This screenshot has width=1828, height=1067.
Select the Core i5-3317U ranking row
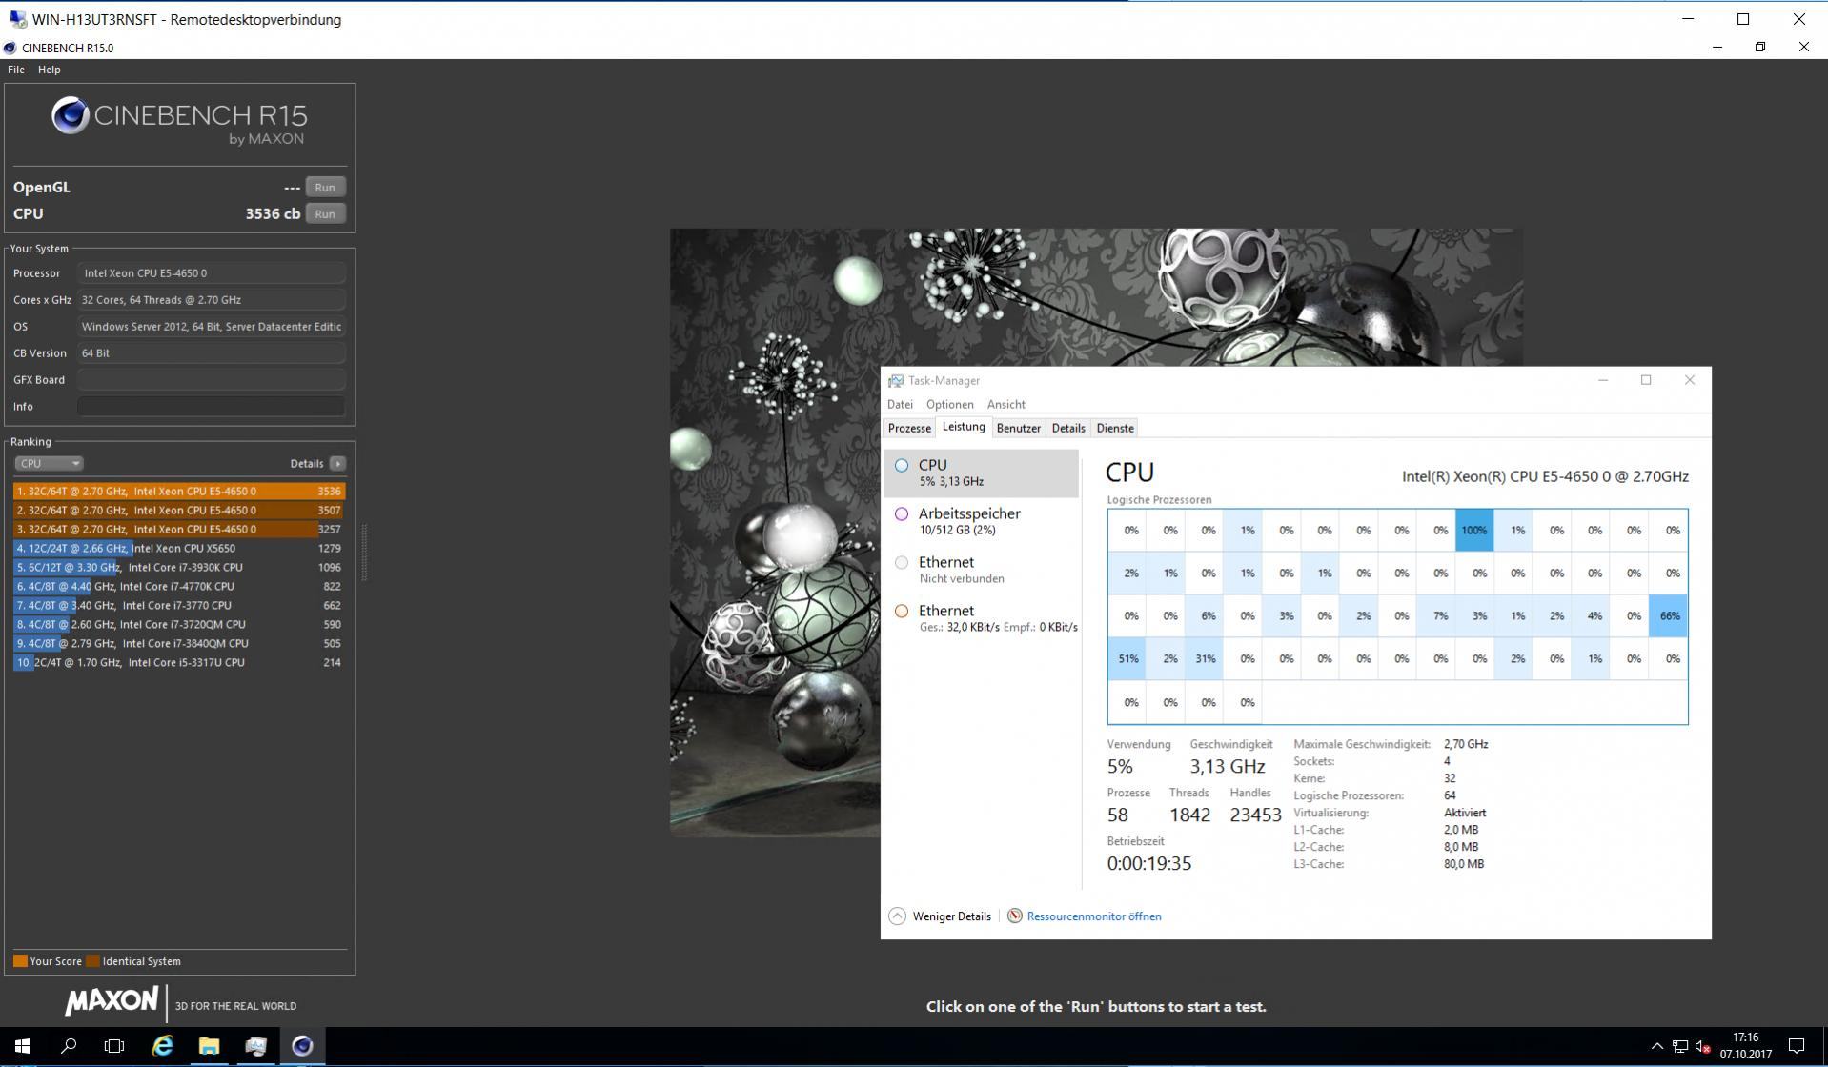[x=179, y=663]
